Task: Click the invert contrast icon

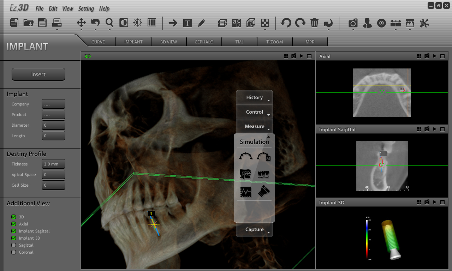Action: (124, 23)
